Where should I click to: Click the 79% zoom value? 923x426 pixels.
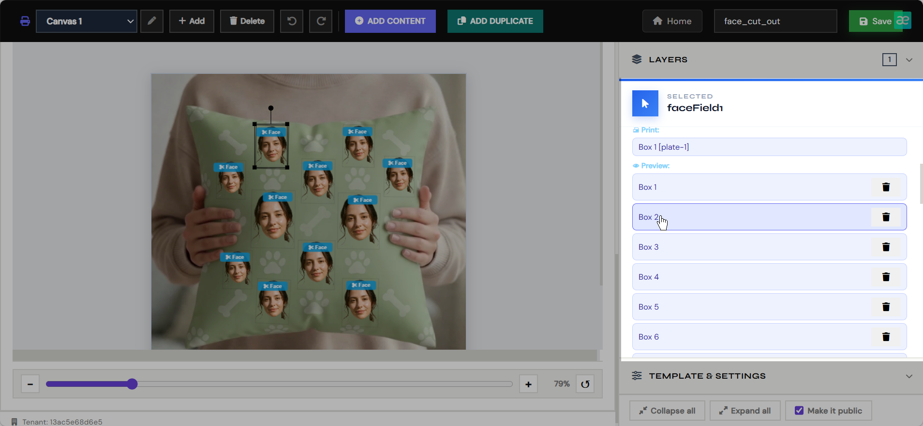[x=562, y=384]
